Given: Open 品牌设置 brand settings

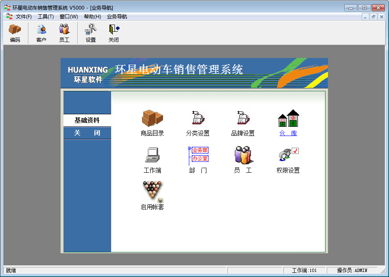Looking at the screenshot, I should click(x=243, y=118).
